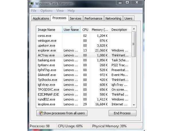The width and height of the screenshot is (172, 131).
Task: Select the tpfnf7sp.exe process row
Action: click(84, 70)
